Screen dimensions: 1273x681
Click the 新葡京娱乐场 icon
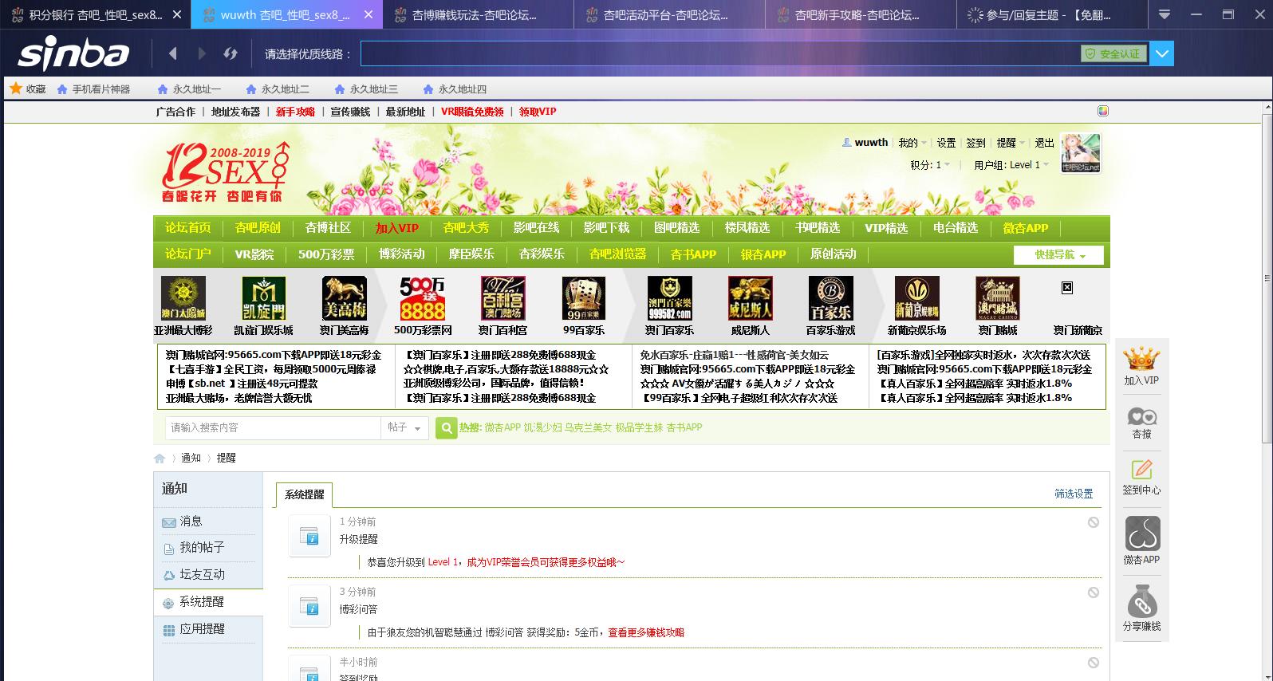(x=917, y=298)
